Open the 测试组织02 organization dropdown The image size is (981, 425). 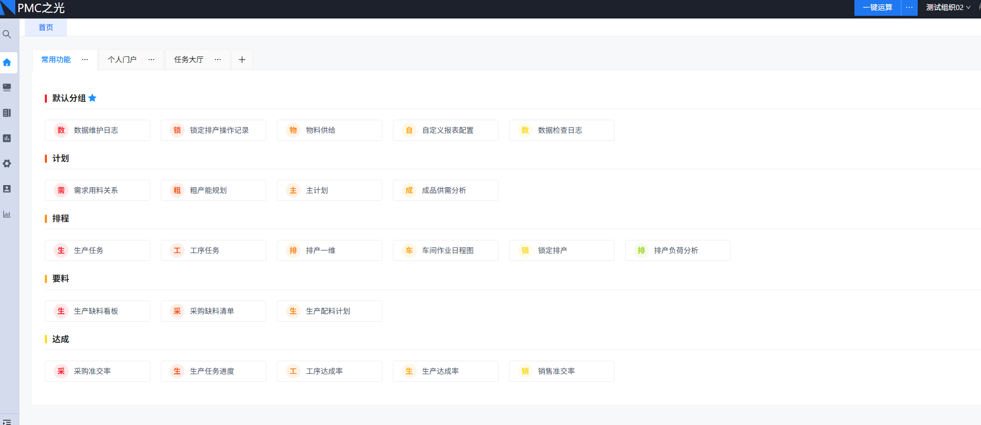coord(948,7)
